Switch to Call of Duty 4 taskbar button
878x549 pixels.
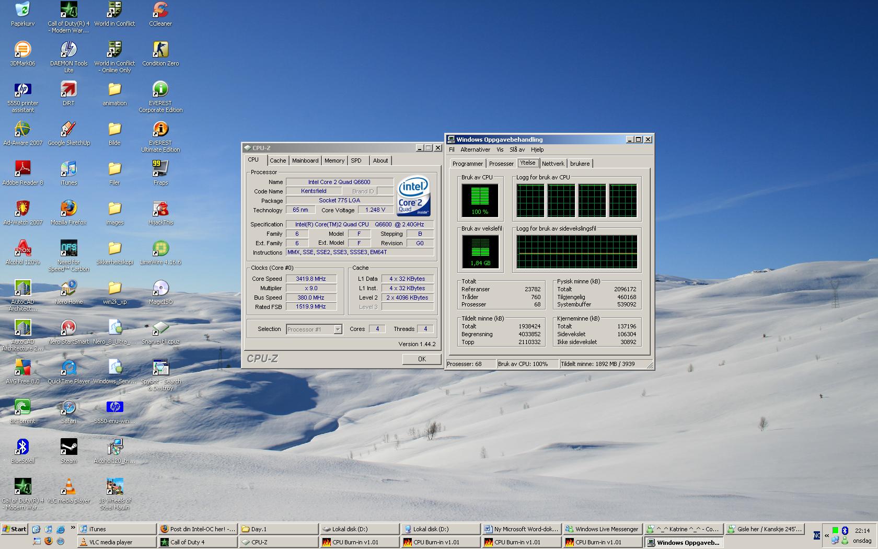(x=197, y=542)
